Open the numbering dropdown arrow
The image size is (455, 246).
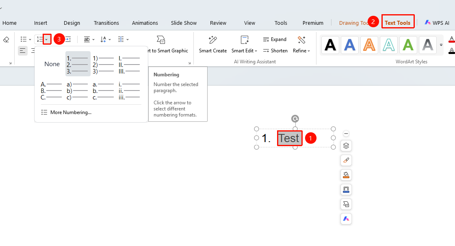pos(47,39)
